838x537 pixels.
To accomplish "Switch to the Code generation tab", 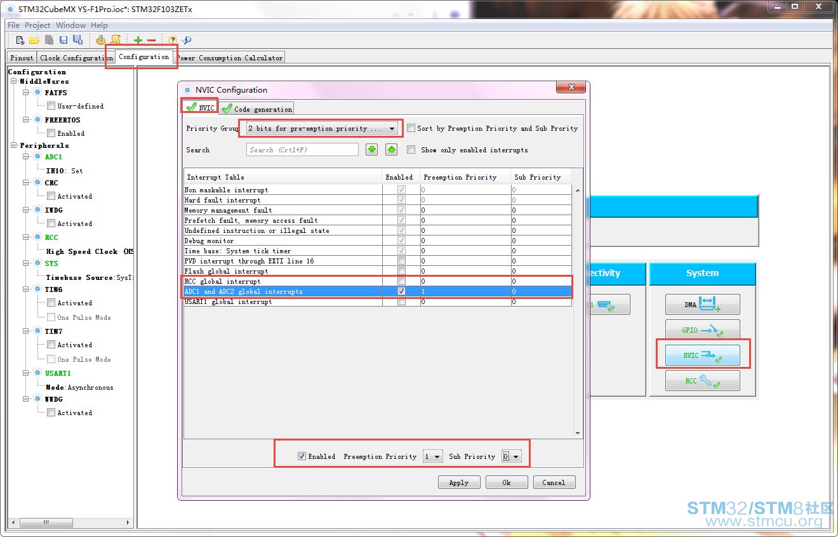I will (256, 109).
